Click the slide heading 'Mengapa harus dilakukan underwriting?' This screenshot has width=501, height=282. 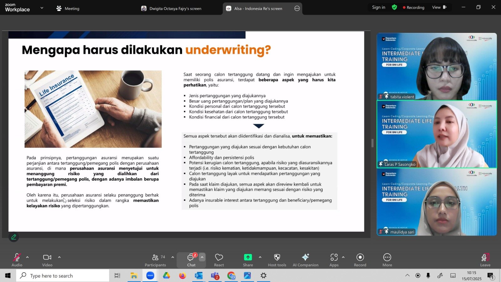[x=146, y=50]
